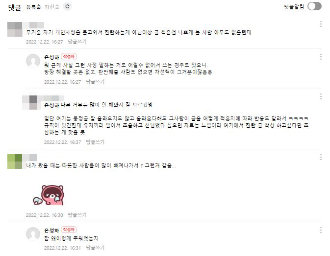Image resolution: width=330 pixels, height=256 pixels.
Task: Click 답글쓰기 under the first comment
Action: pos(77,42)
